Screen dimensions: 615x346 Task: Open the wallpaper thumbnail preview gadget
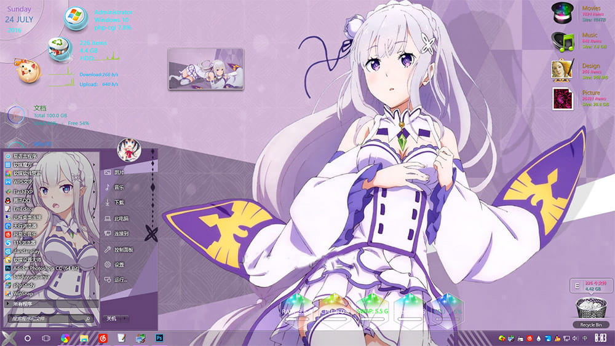click(206, 69)
